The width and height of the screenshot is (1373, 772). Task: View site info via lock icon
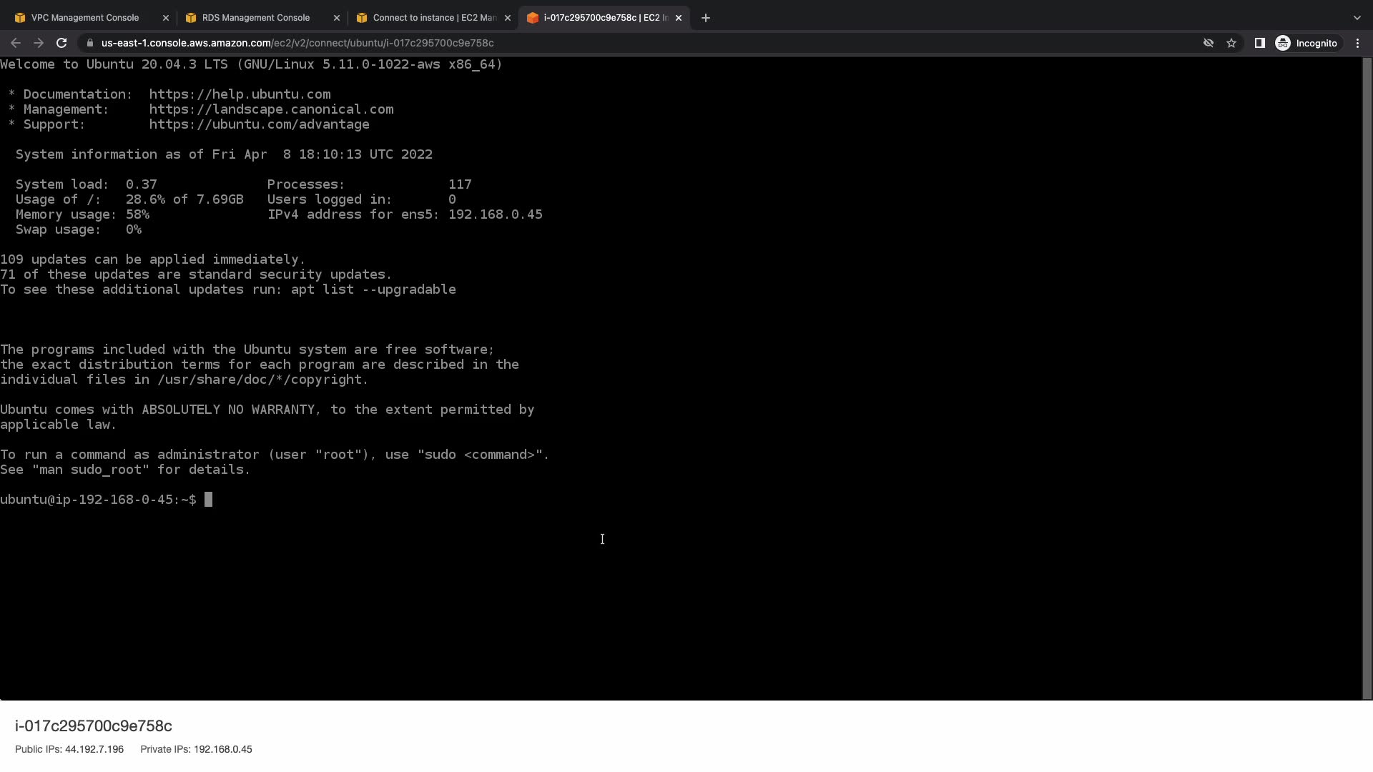click(89, 43)
